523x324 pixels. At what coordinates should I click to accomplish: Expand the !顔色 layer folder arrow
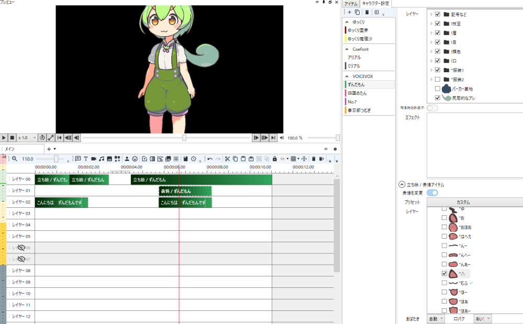pos(431,52)
